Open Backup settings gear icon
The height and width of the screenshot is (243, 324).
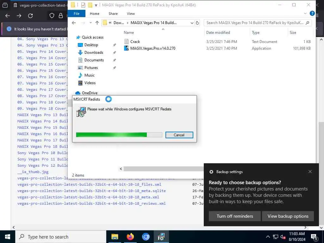tap(211, 172)
